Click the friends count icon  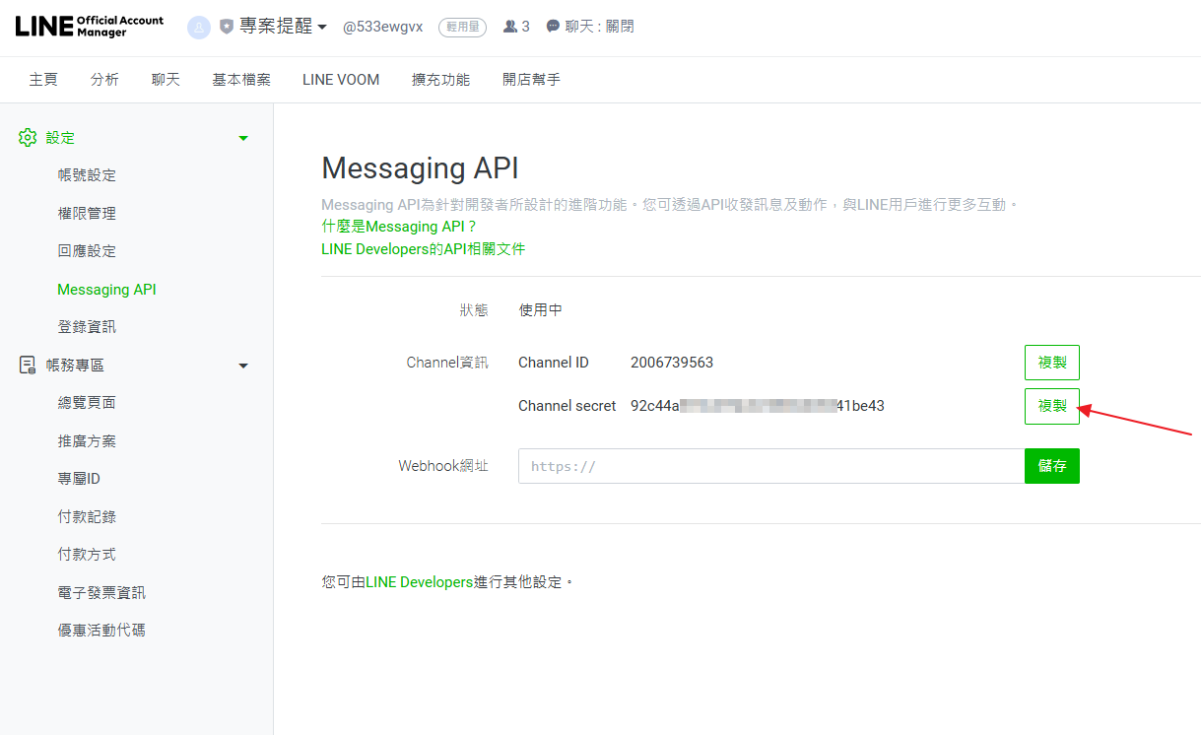point(509,27)
